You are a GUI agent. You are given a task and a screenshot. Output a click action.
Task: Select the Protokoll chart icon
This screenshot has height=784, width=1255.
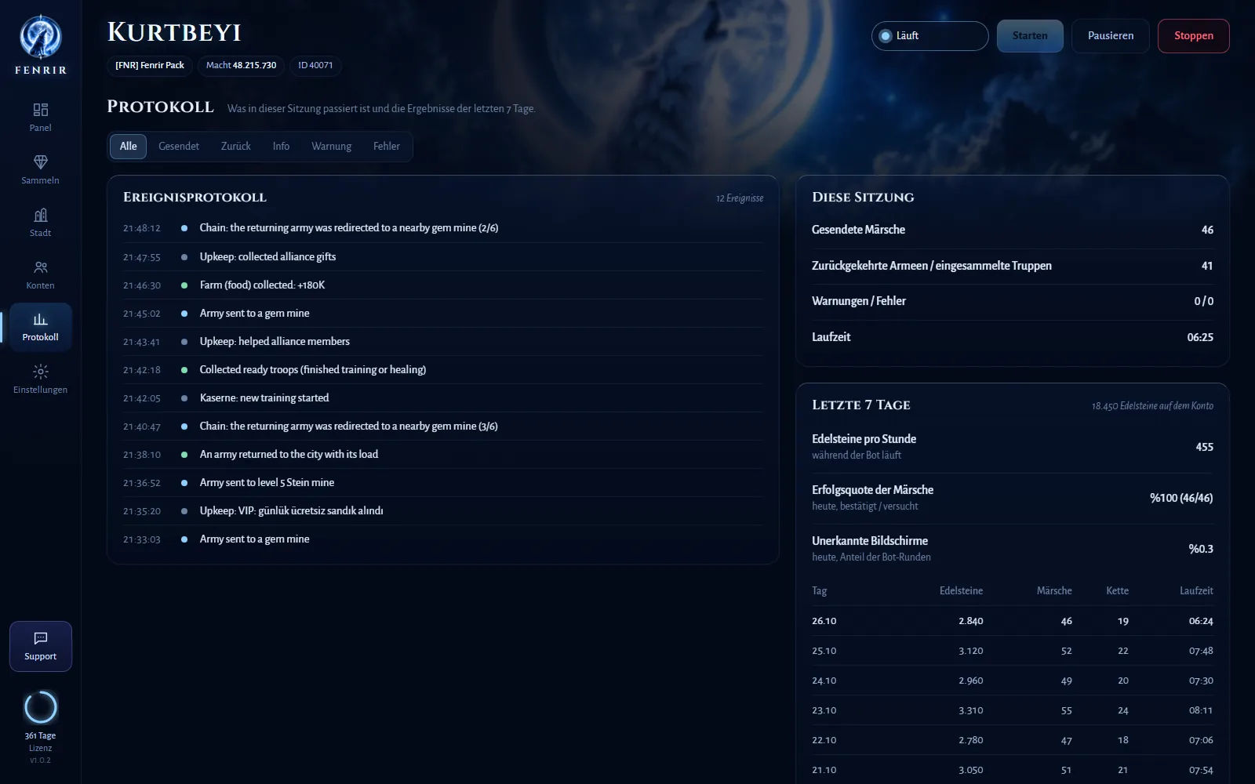[40, 319]
